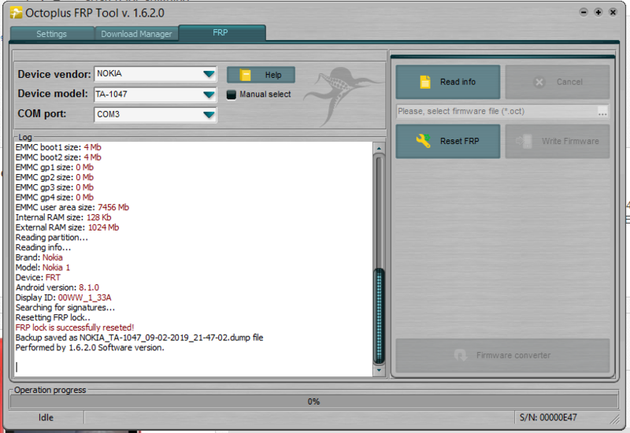Click the Help button
This screenshot has width=630, height=433.
[x=261, y=75]
